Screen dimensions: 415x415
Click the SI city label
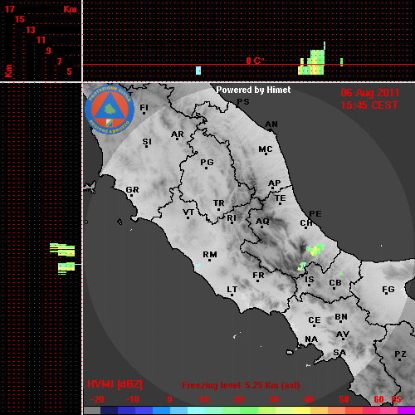click(x=147, y=142)
